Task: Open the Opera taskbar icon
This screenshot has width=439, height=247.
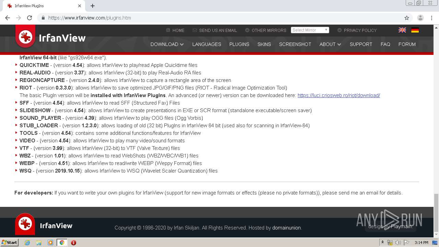Action: pos(73,243)
